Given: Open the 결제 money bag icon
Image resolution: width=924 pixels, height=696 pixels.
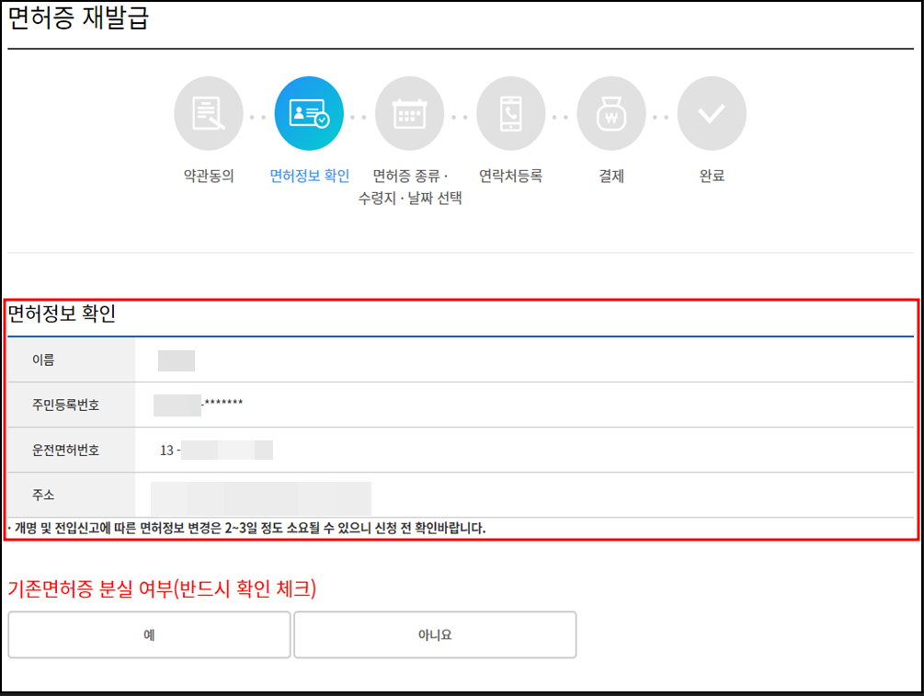Looking at the screenshot, I should (x=611, y=112).
